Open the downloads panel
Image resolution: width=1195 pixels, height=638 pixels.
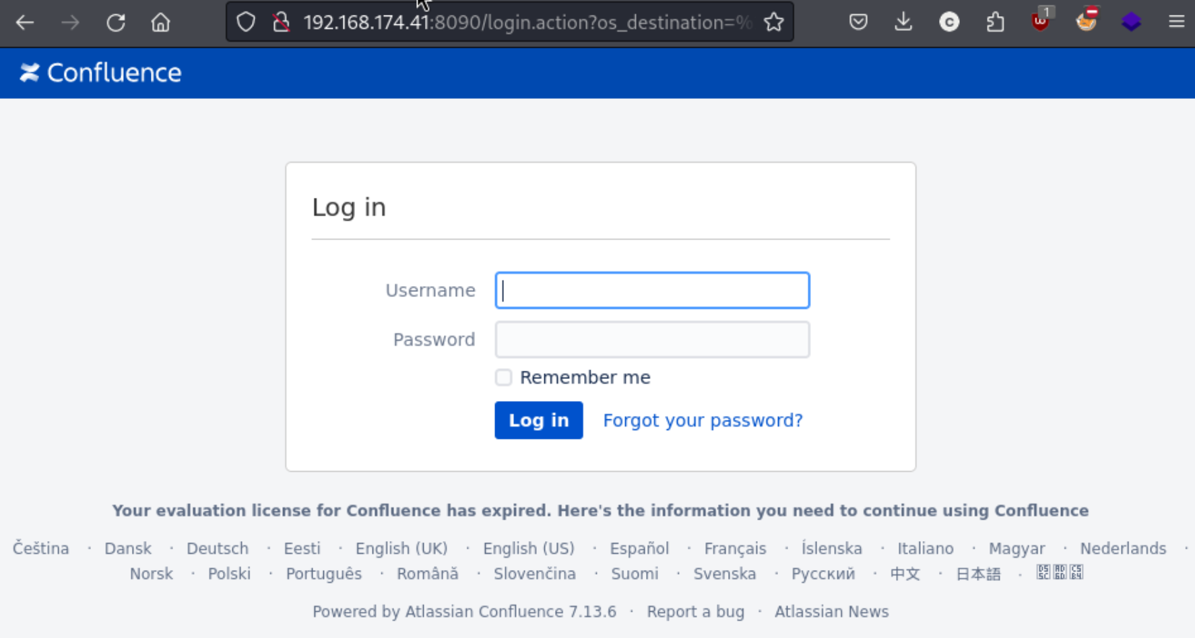tap(903, 22)
